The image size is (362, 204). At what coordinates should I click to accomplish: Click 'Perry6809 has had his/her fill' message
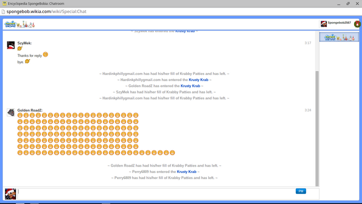(x=165, y=178)
